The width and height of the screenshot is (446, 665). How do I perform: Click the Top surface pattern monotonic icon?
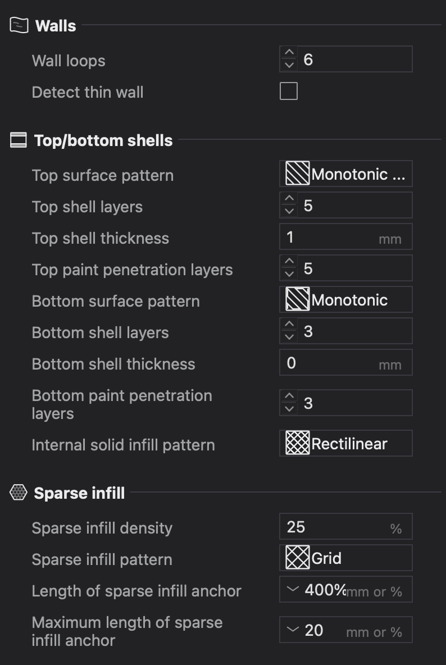point(297,174)
